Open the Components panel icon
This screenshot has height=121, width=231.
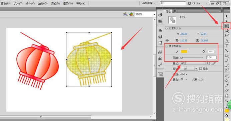(x=160, y=59)
